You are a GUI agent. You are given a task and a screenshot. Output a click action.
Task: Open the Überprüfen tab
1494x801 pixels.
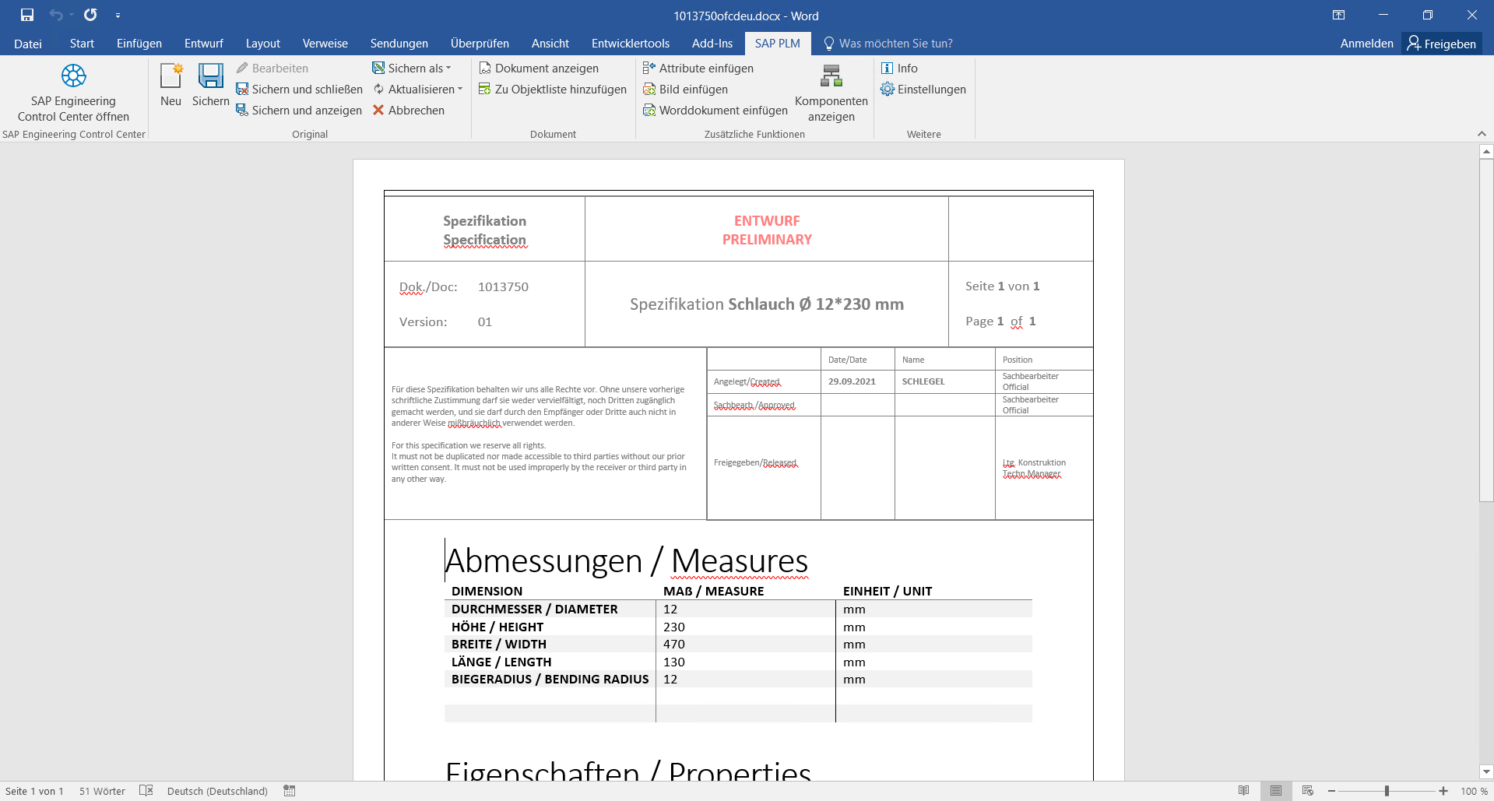coord(480,44)
